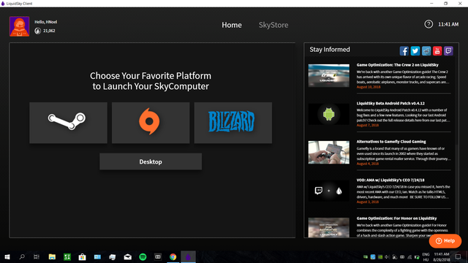Click the 11:41 AM time in the app header

click(x=448, y=24)
